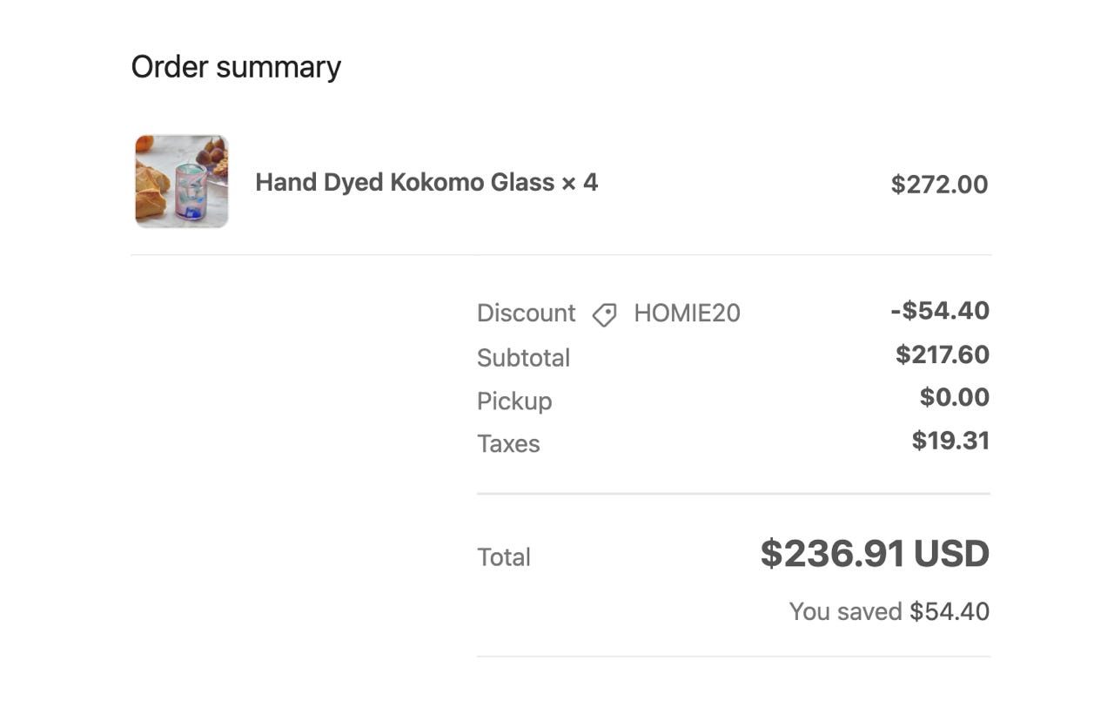1114x728 pixels.
Task: Click the Subtotal label
Action: [x=523, y=358]
